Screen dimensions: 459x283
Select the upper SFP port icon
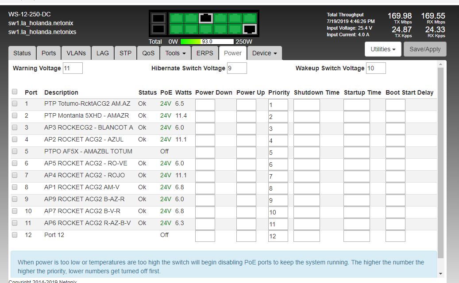tap(158, 18)
